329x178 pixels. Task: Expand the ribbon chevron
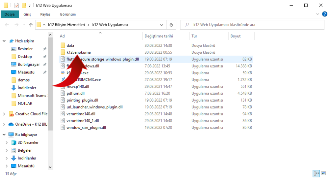click(x=317, y=14)
